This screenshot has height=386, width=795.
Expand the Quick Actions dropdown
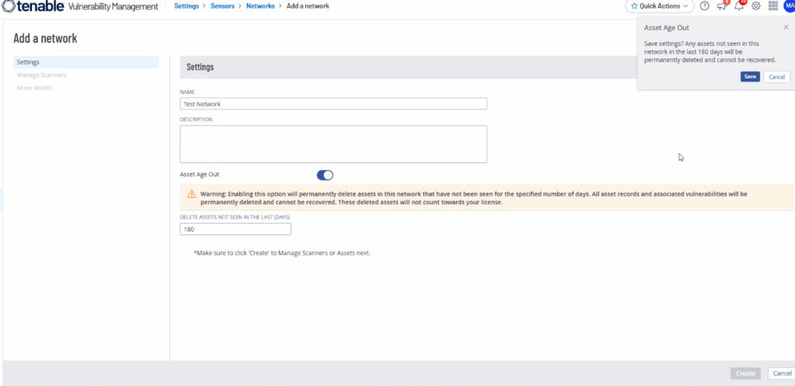coord(658,6)
